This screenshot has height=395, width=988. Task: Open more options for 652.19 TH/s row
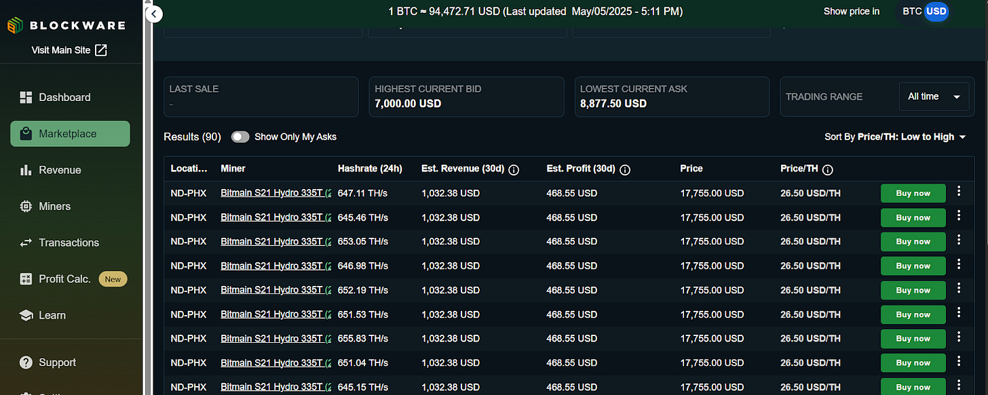pos(959,288)
